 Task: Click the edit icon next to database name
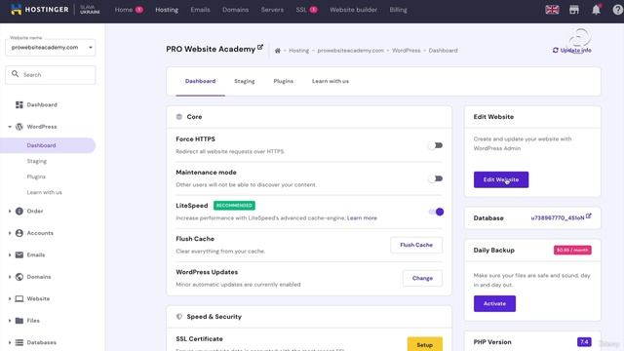point(589,216)
